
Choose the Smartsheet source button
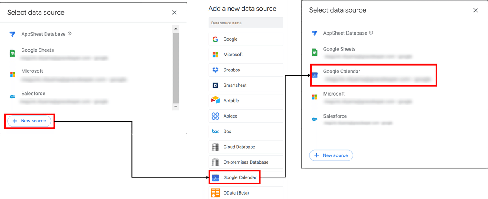point(246,85)
